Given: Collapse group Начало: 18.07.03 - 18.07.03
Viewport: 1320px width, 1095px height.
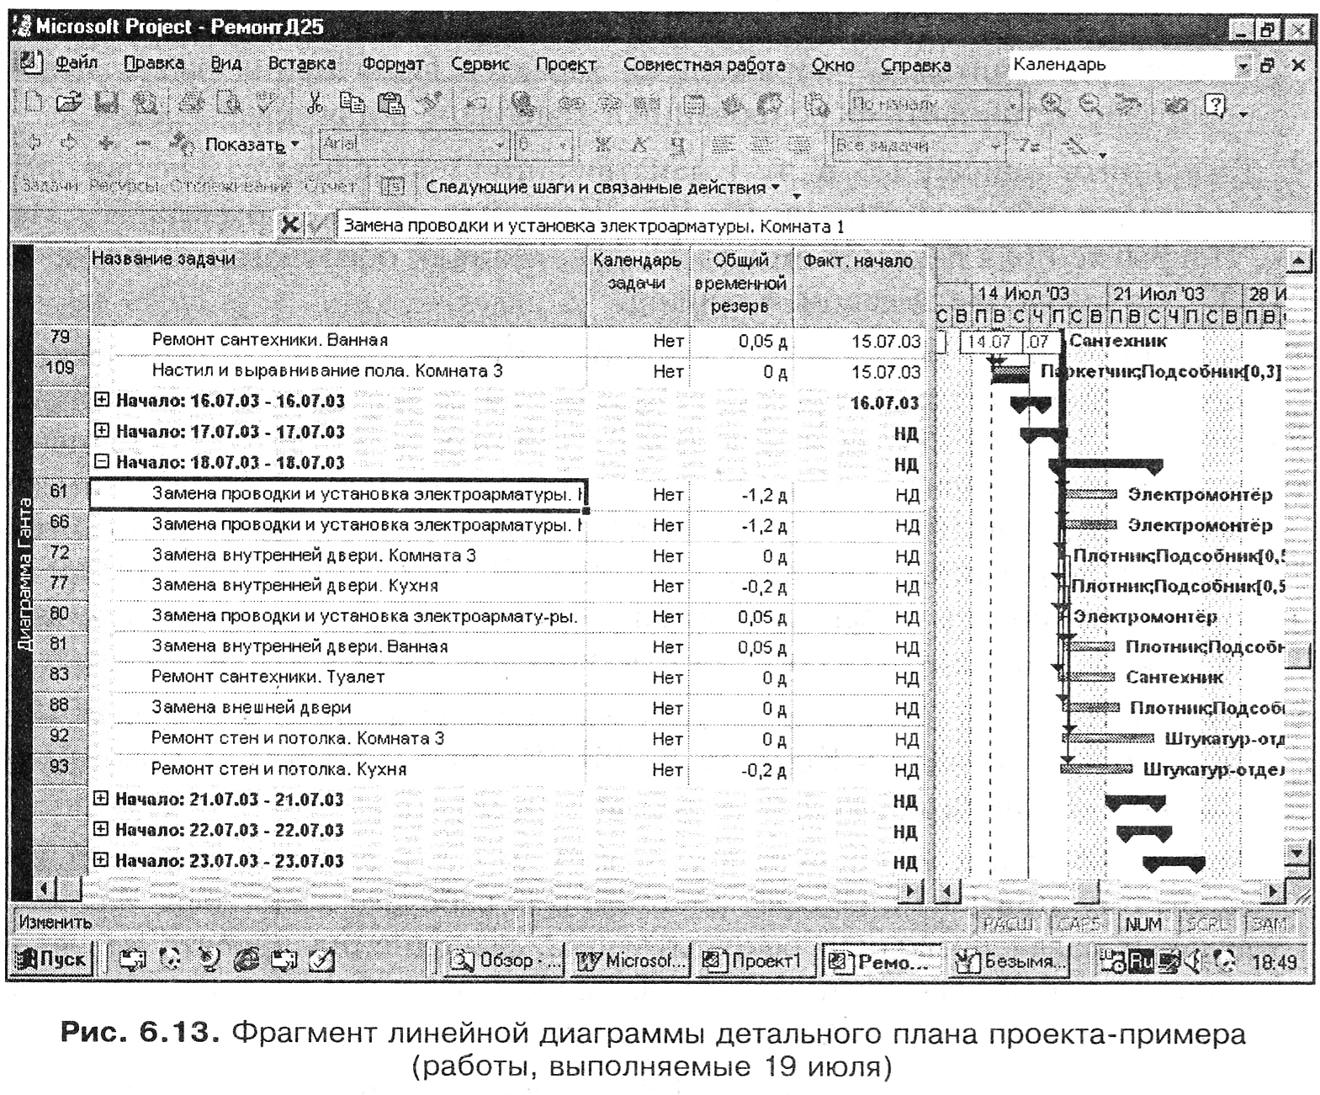Looking at the screenshot, I should (x=102, y=461).
